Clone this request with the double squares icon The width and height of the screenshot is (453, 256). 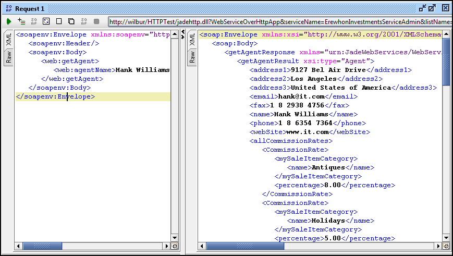[x=71, y=21]
